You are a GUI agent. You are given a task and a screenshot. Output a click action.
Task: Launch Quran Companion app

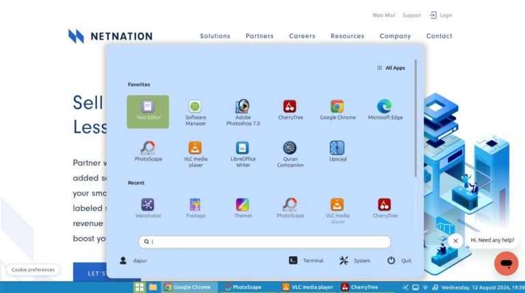click(x=290, y=154)
